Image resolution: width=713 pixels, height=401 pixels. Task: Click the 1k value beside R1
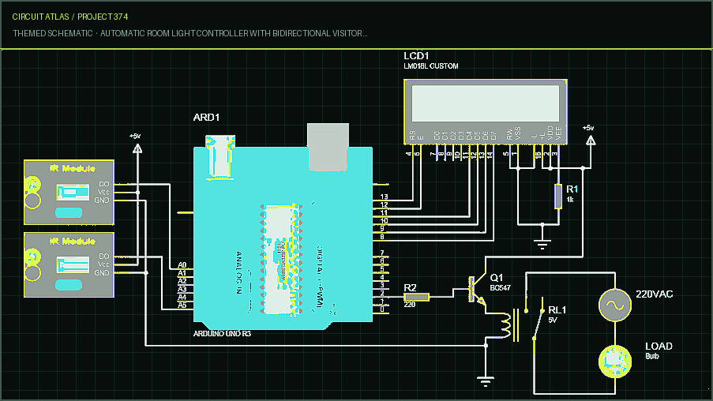[x=570, y=200]
